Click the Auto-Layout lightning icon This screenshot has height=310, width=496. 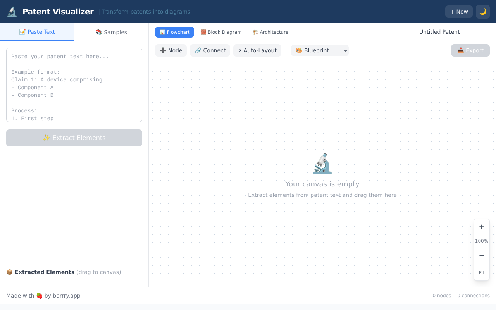coord(239,50)
